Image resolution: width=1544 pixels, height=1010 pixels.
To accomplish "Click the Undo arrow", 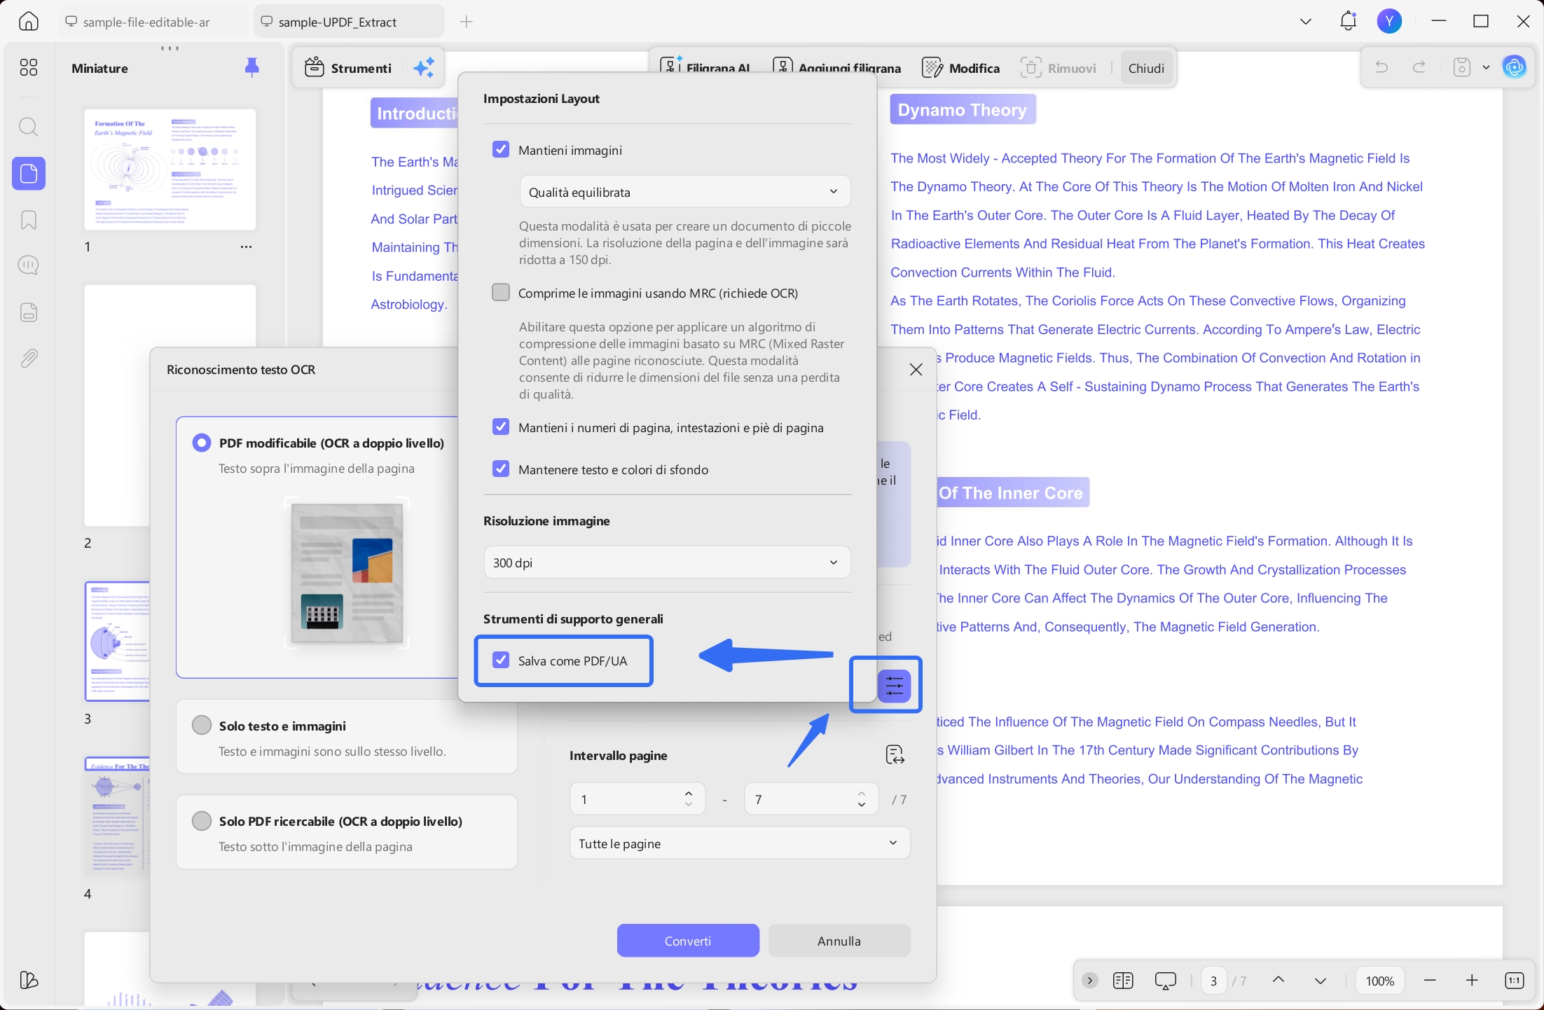I will (1381, 67).
